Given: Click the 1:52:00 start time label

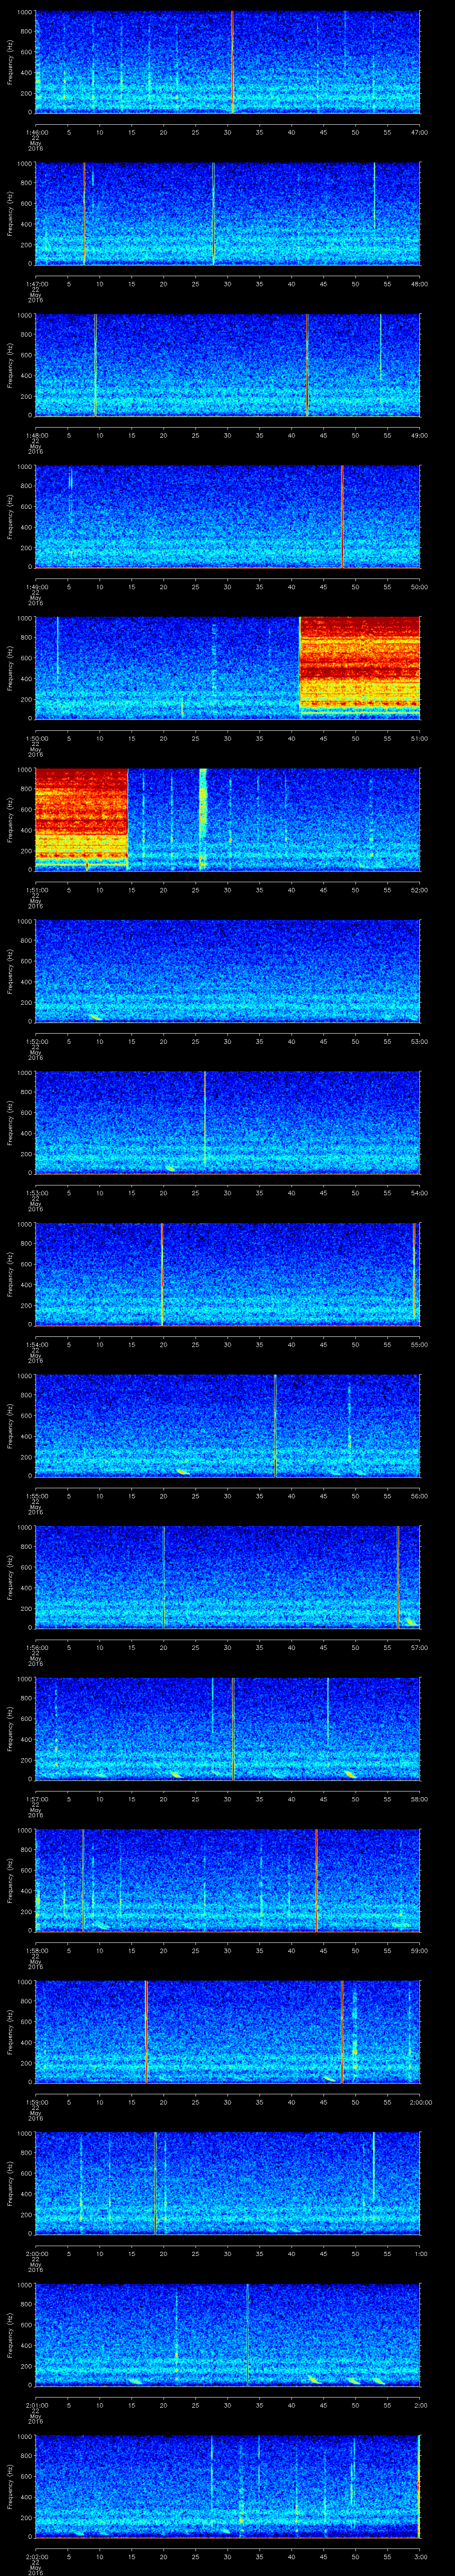Looking at the screenshot, I should pos(37,1041).
